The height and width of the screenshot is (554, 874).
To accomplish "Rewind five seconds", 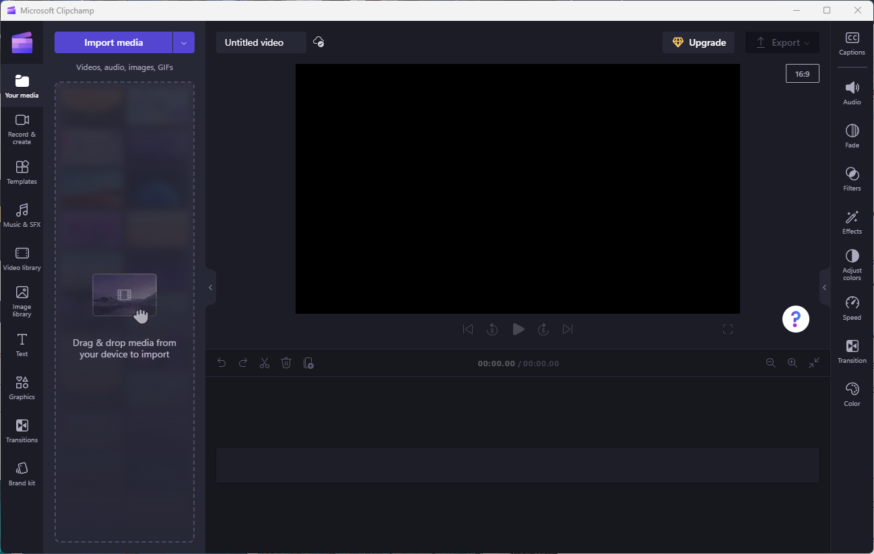I will point(492,329).
